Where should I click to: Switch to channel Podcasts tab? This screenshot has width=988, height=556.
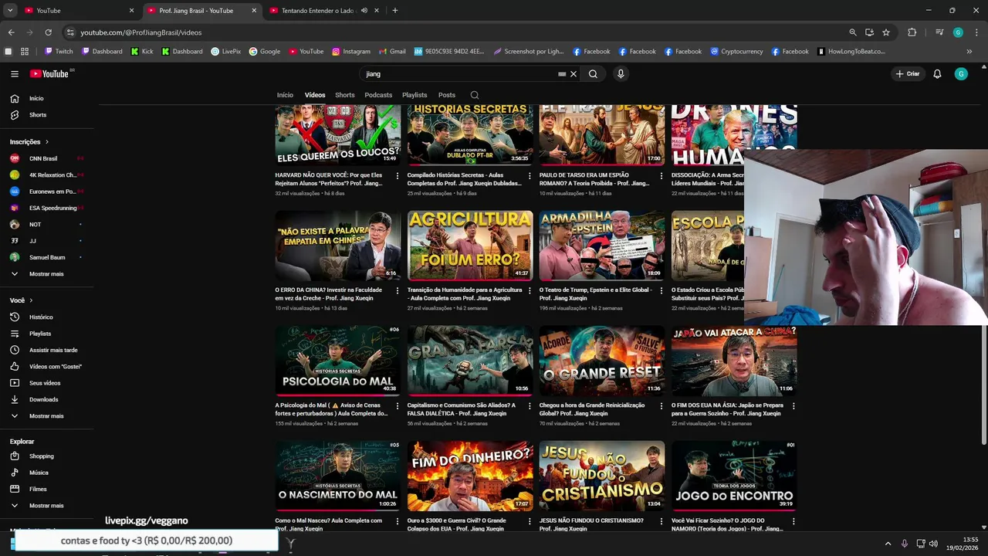(x=378, y=95)
